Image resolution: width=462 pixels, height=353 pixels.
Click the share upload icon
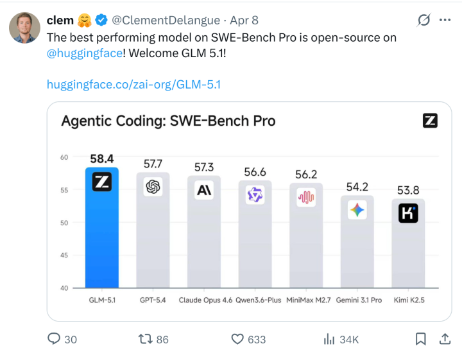tap(444, 338)
